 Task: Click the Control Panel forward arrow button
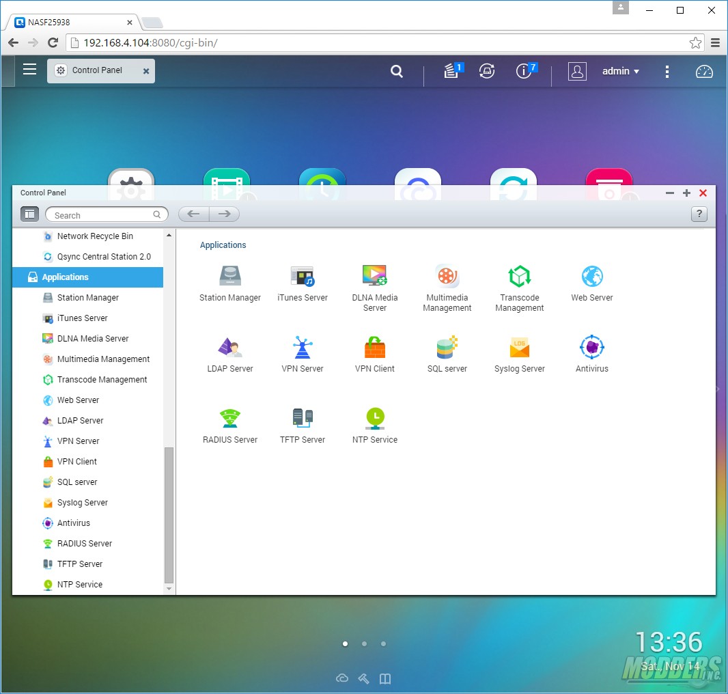coord(224,214)
